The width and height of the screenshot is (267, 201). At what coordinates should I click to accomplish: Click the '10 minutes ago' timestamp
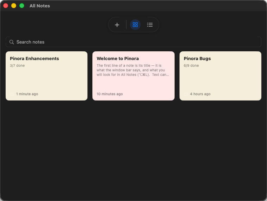pos(110,94)
